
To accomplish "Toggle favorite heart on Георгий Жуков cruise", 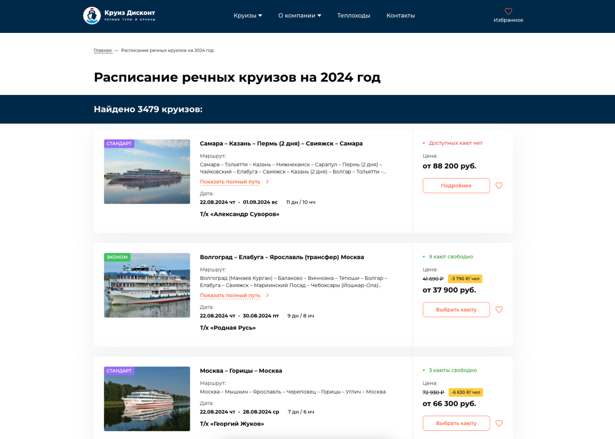I will pos(499,423).
